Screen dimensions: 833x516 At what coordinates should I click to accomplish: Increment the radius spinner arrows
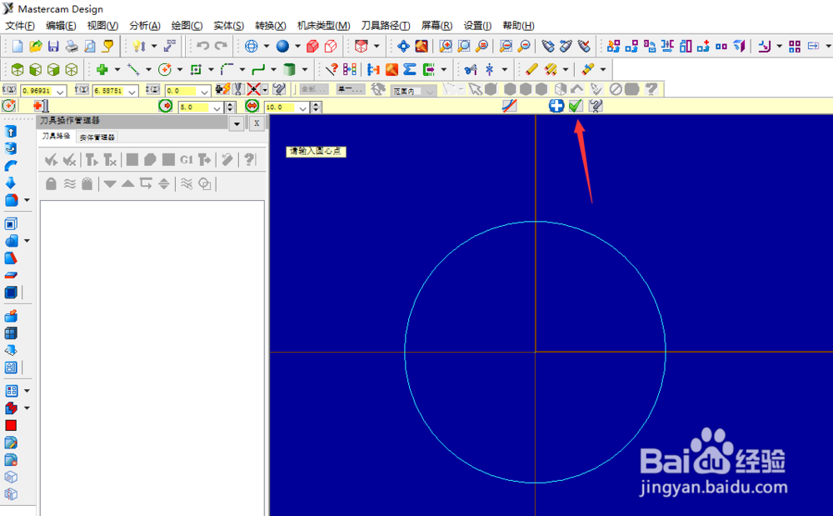click(x=230, y=108)
